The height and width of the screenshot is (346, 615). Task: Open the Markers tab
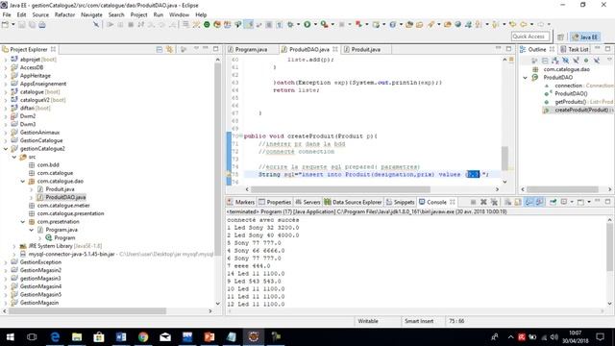(241, 202)
